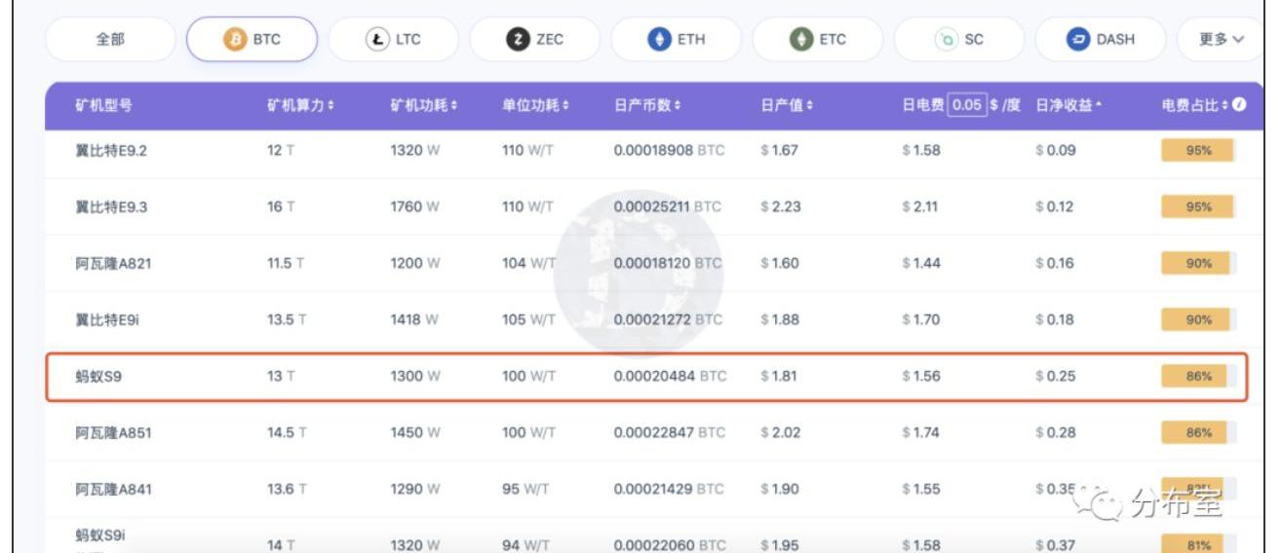Click the electricity price input field
This screenshot has height=553, width=1281.
coord(966,105)
